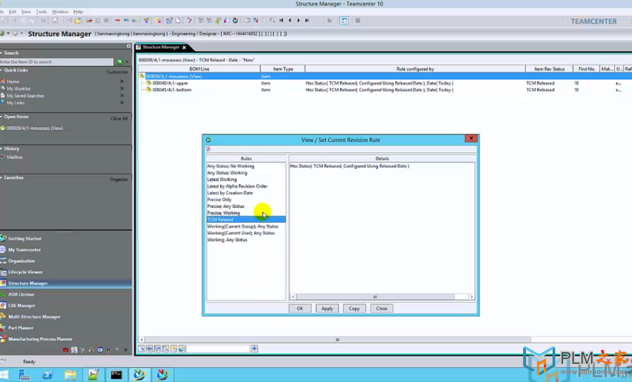Open the Help menu
Screen dimensions: 632x382
78,12
